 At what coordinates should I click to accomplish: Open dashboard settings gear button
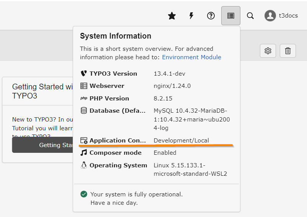coord(268,51)
